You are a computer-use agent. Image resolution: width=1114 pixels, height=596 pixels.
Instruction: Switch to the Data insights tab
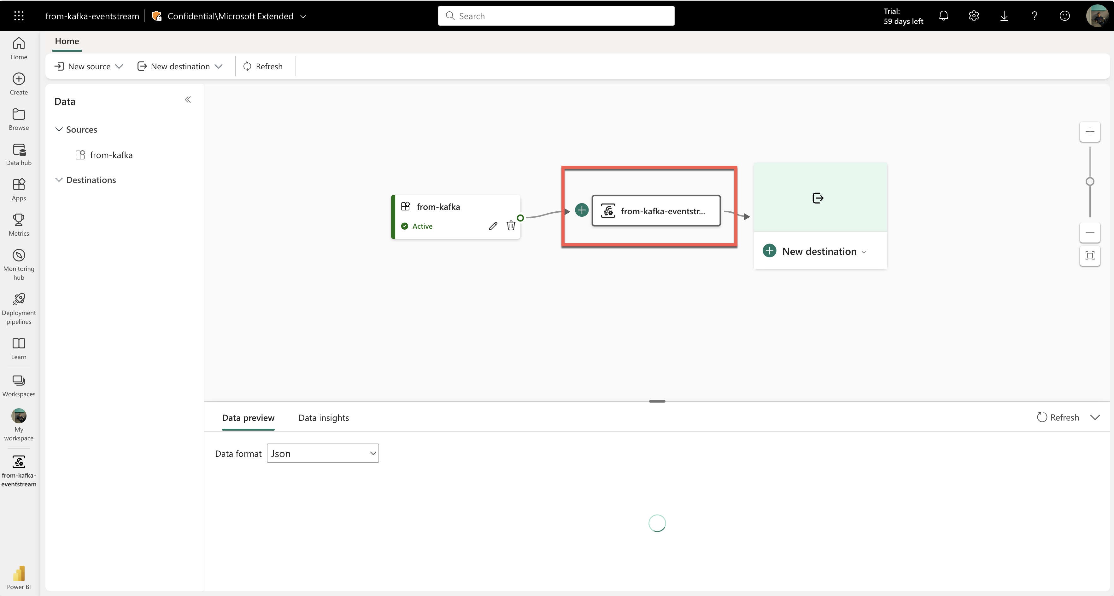coord(324,418)
